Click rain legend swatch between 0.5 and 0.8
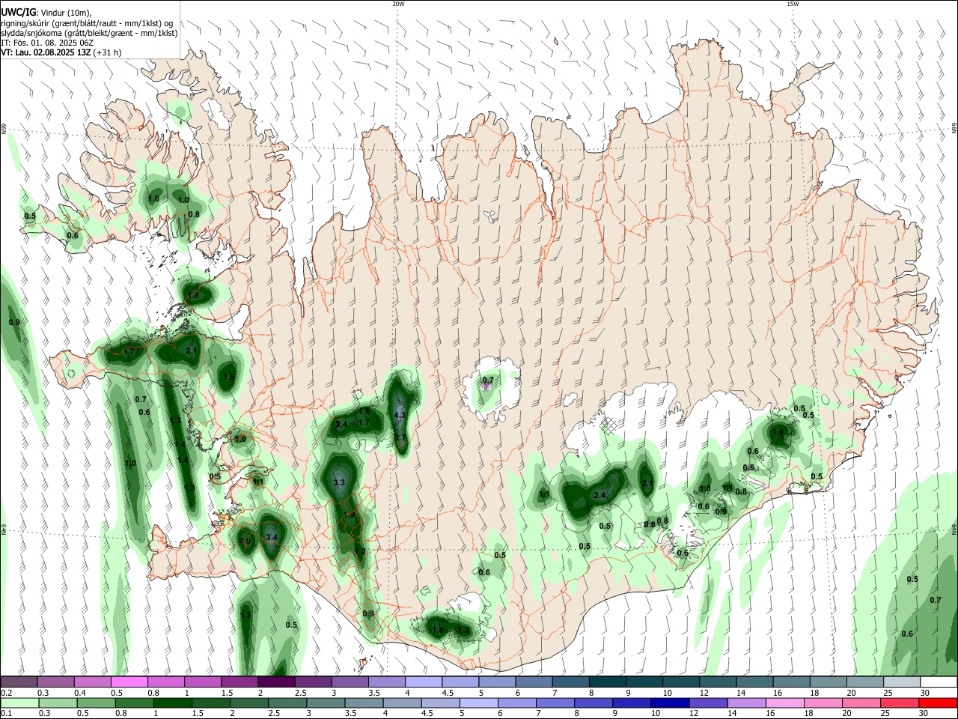The width and height of the screenshot is (958, 719). (97, 703)
